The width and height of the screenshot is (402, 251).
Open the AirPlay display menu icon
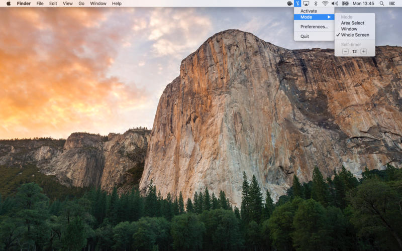tap(306, 4)
